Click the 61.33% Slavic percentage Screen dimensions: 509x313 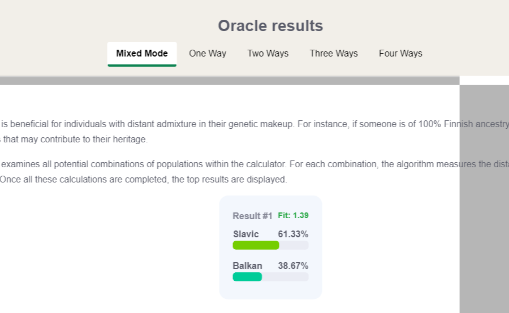293,234
